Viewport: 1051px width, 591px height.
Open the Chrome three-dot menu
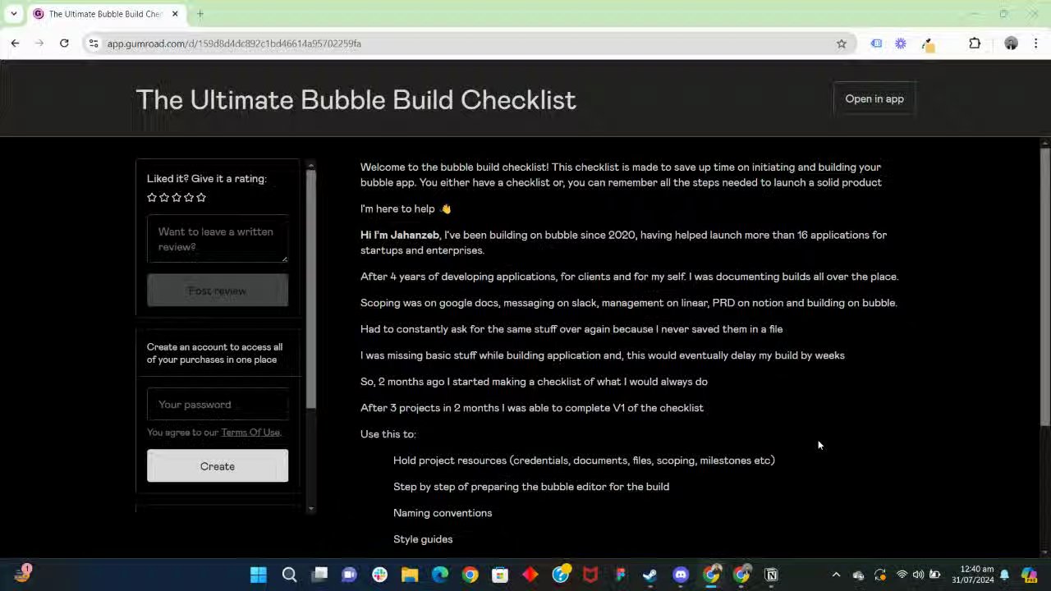point(1036,44)
